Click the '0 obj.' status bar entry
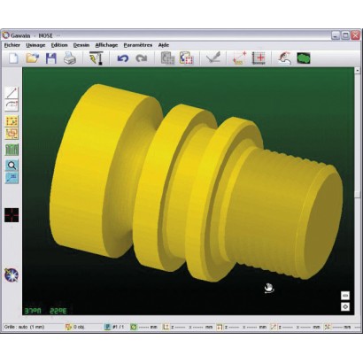363x363 pixels. [79, 327]
